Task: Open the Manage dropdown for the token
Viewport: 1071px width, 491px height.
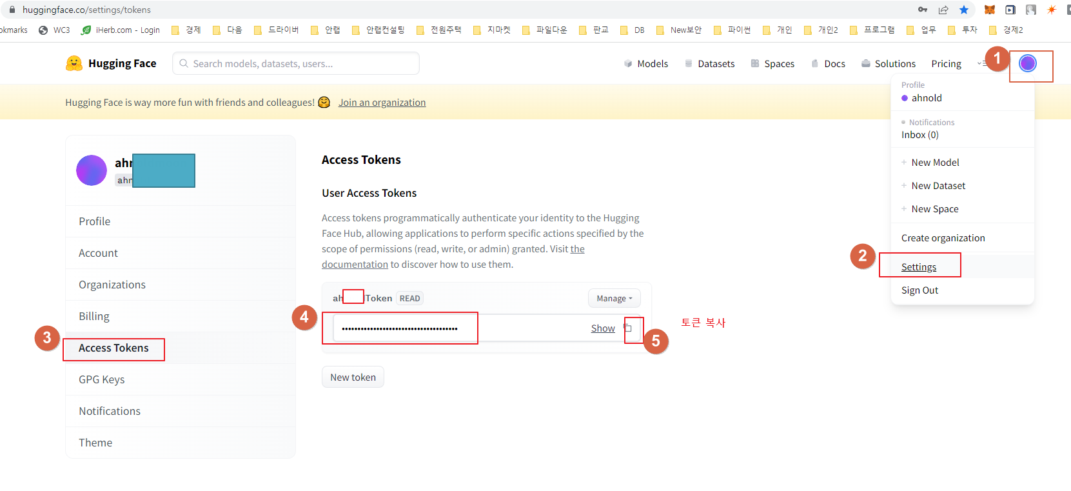Action: click(614, 298)
